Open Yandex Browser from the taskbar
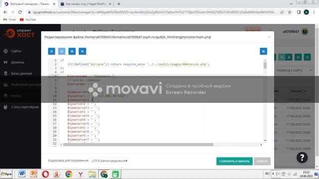319x179 pixels. coord(81,174)
